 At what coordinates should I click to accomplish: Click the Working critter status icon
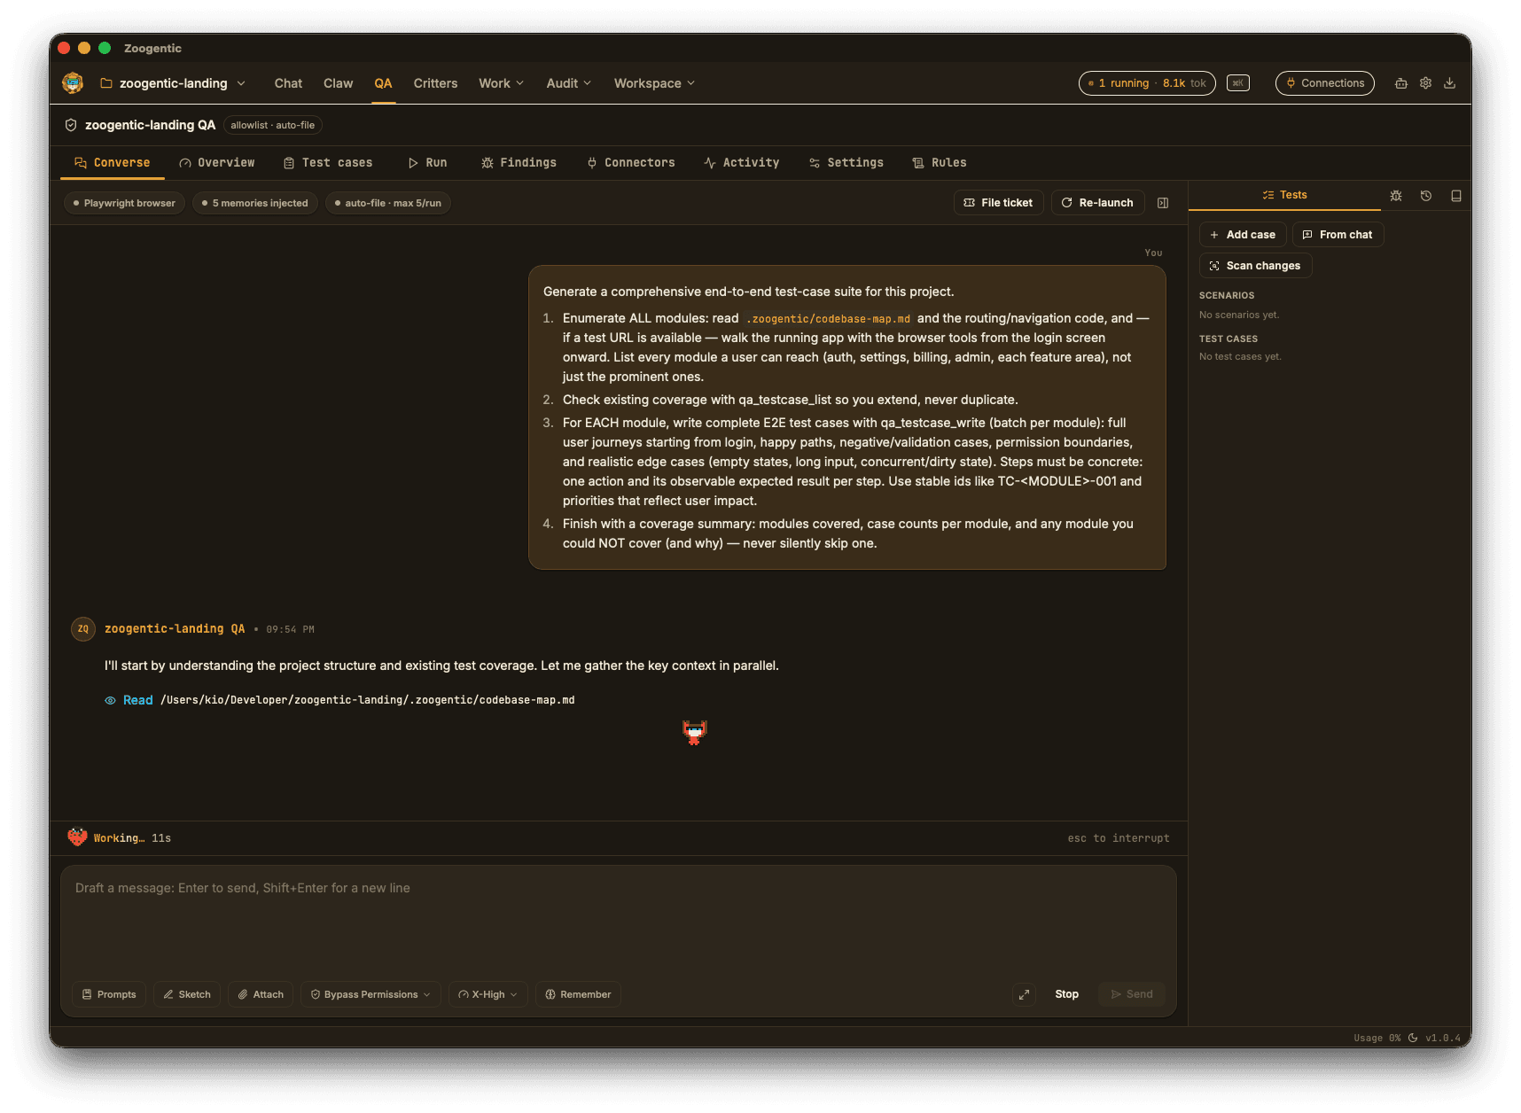coord(78,837)
